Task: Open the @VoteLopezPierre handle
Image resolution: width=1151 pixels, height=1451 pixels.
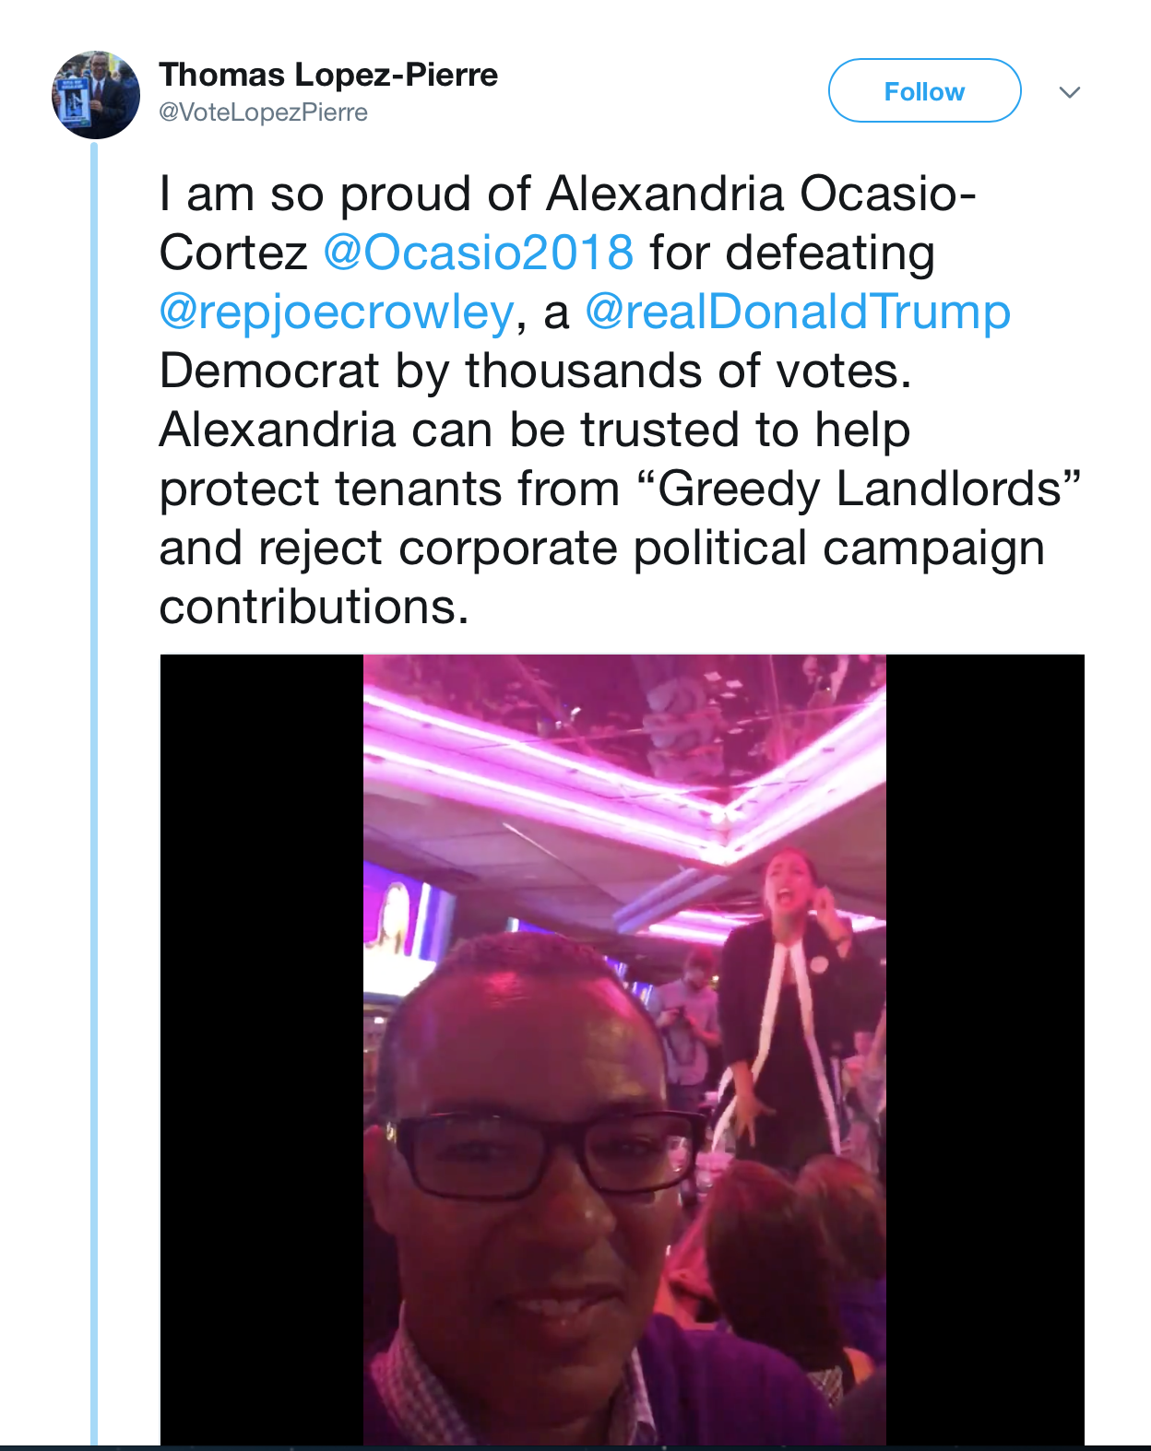Action: pos(263,112)
